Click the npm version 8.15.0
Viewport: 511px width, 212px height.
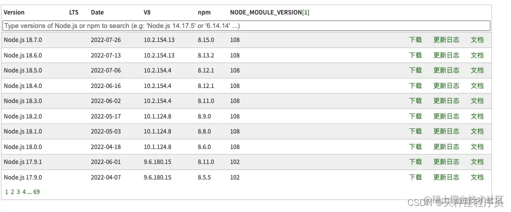[x=206, y=39]
